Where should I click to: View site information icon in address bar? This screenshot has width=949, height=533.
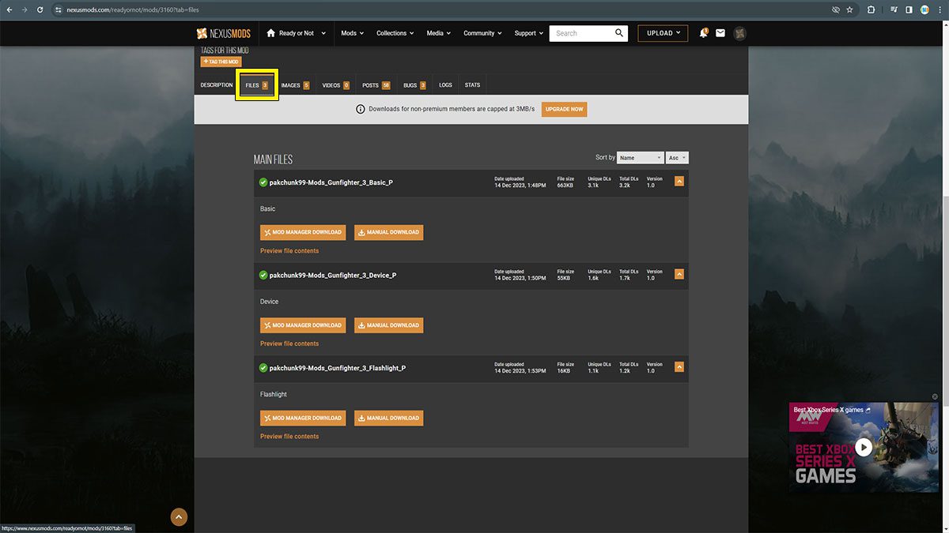coord(58,9)
